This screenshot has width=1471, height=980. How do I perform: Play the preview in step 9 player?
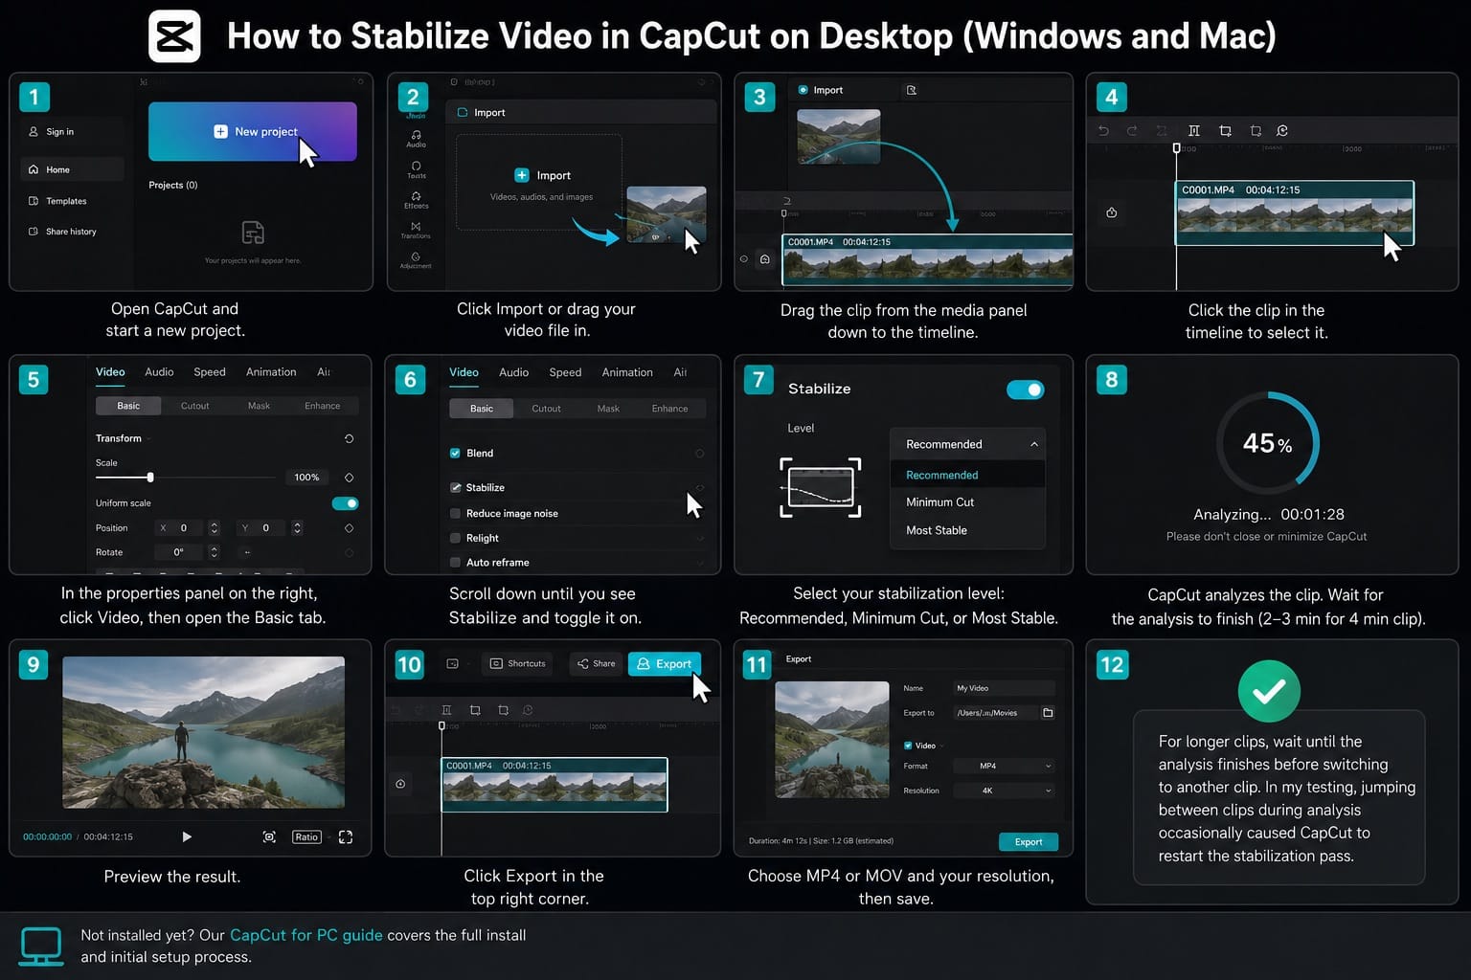[x=187, y=836]
